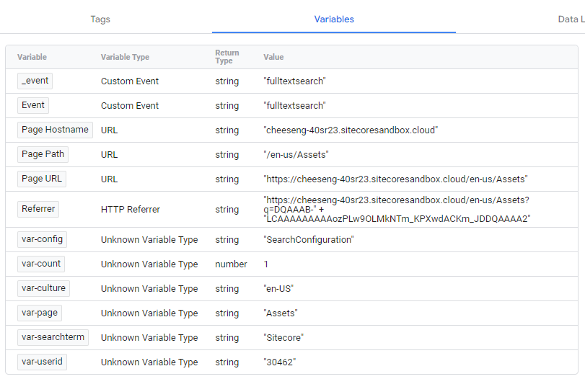
Task: Select the Page Path variable chip
Action: click(43, 154)
